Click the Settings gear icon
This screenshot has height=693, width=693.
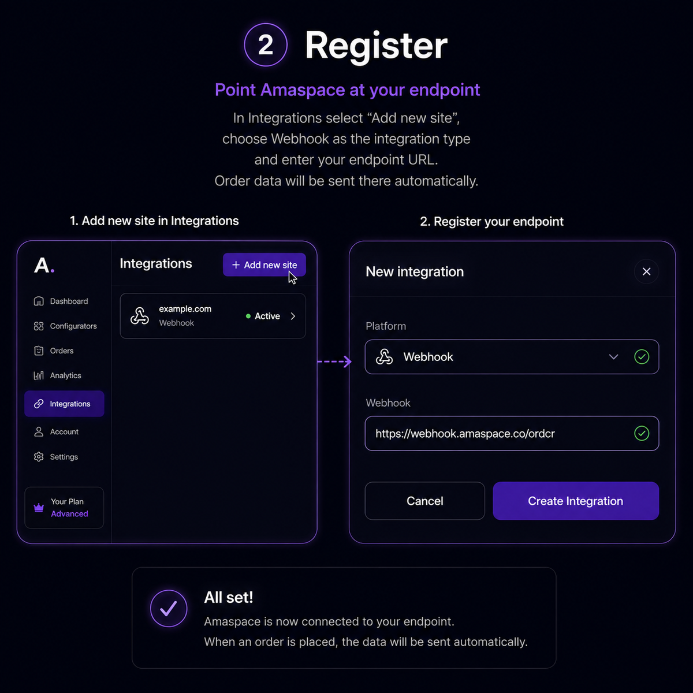tap(39, 456)
